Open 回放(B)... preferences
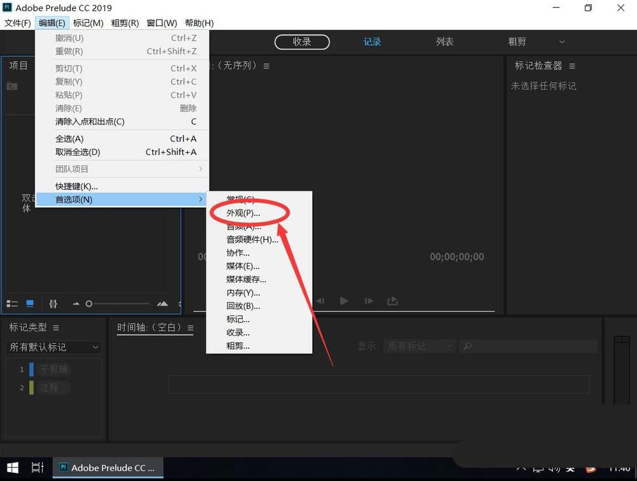The image size is (637, 481). (x=243, y=306)
